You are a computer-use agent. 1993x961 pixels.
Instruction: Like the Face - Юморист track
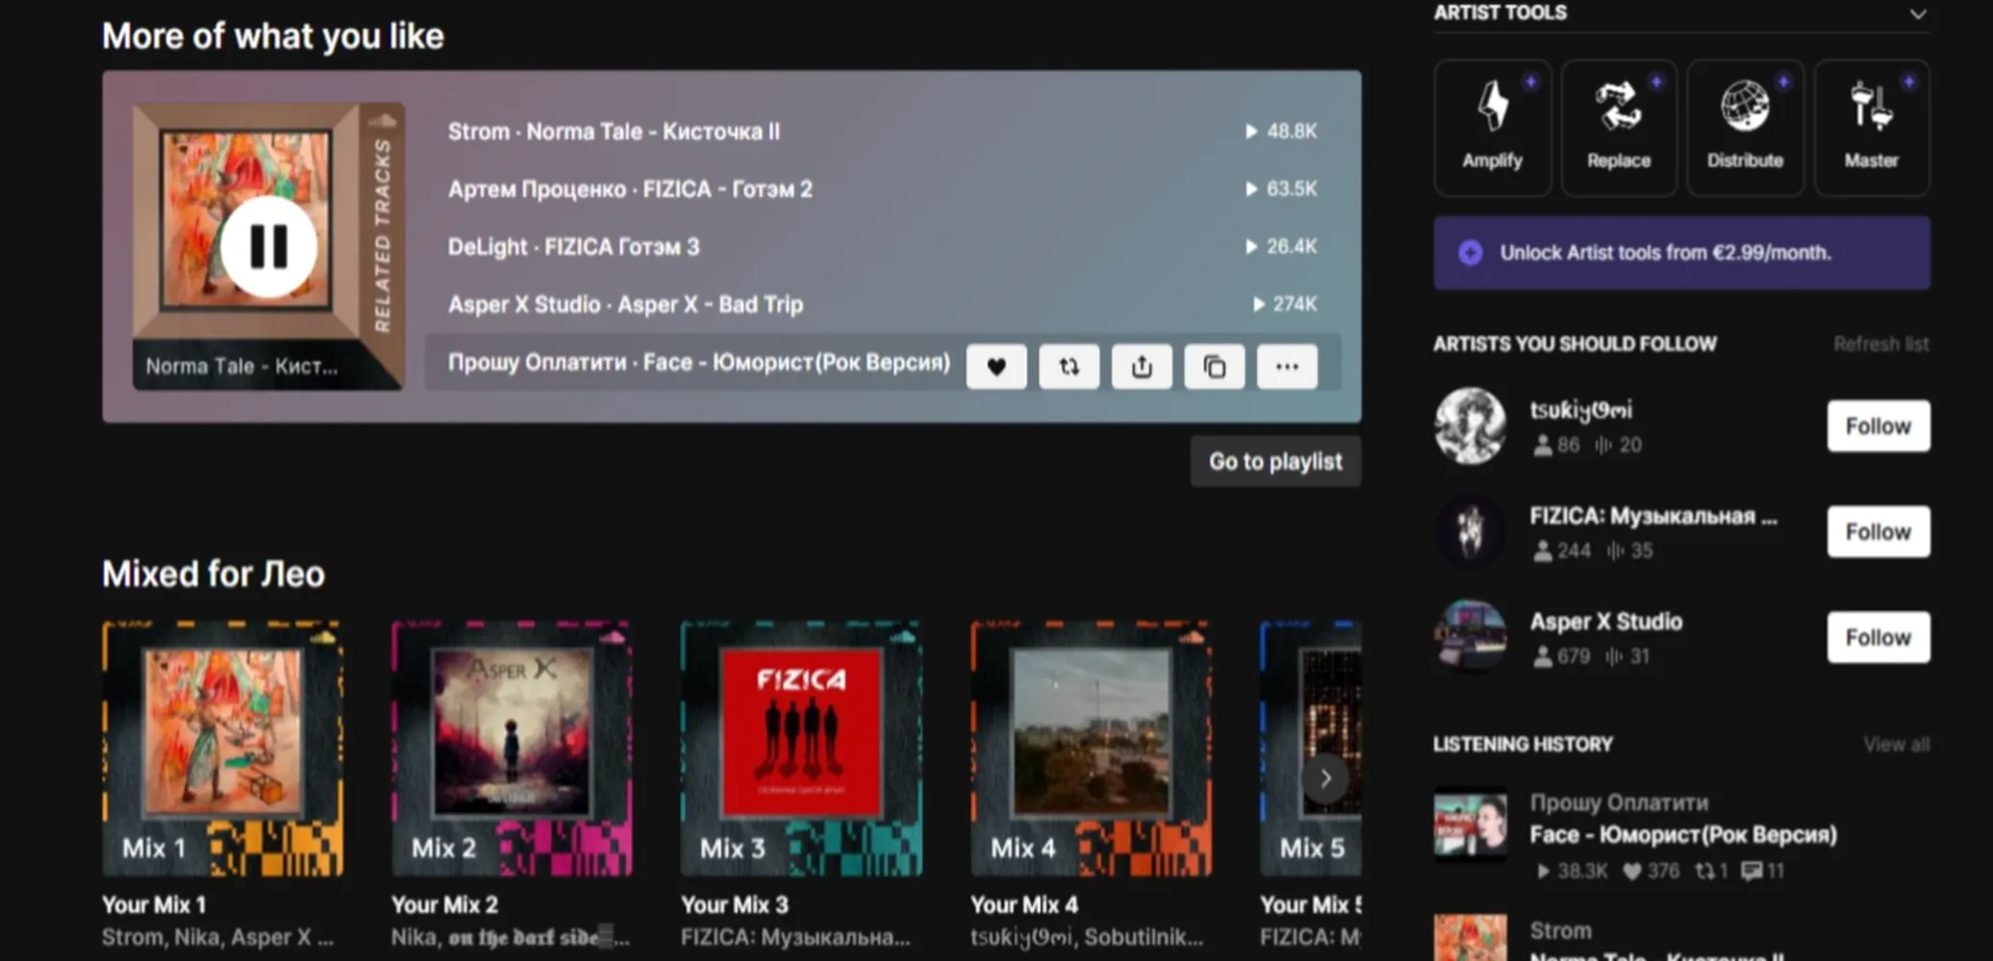(x=996, y=366)
